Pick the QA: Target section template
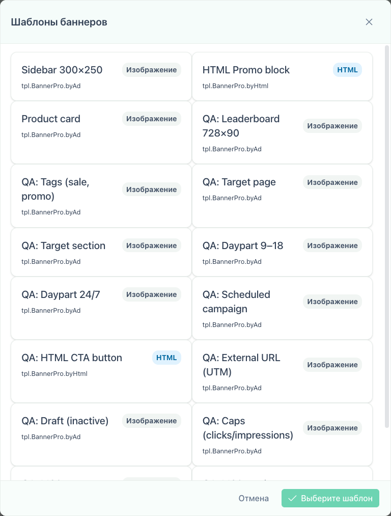Screen dimensions: 391x516 [x=101, y=252]
